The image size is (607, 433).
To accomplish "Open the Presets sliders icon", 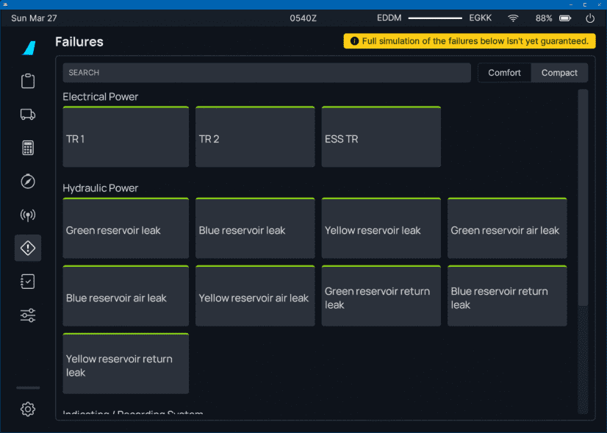I will click(x=28, y=315).
